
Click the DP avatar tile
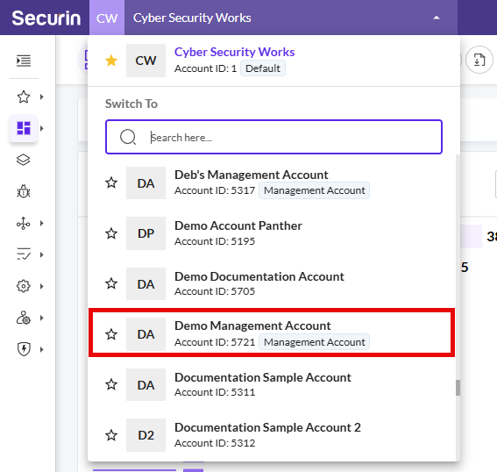tap(146, 233)
